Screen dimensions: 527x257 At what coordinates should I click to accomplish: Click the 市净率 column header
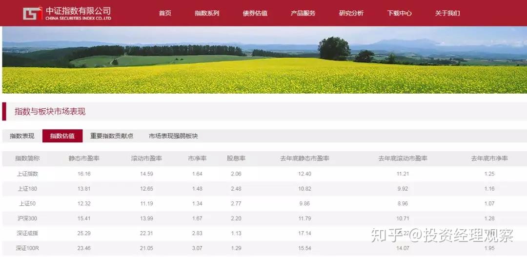click(197, 158)
